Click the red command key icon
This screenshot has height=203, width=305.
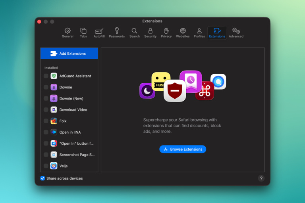click(x=205, y=91)
